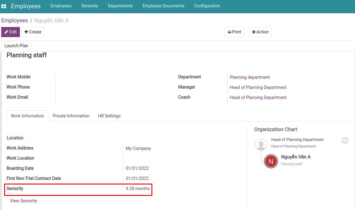This screenshot has height=210, width=355.
Task: Navigate back using the Employees breadcrumb
Action: coord(14,20)
